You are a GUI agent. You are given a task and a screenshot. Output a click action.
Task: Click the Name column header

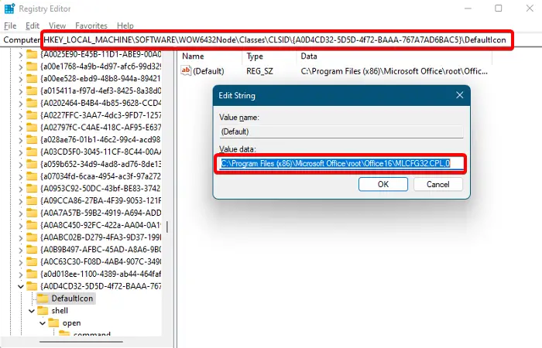click(x=193, y=56)
